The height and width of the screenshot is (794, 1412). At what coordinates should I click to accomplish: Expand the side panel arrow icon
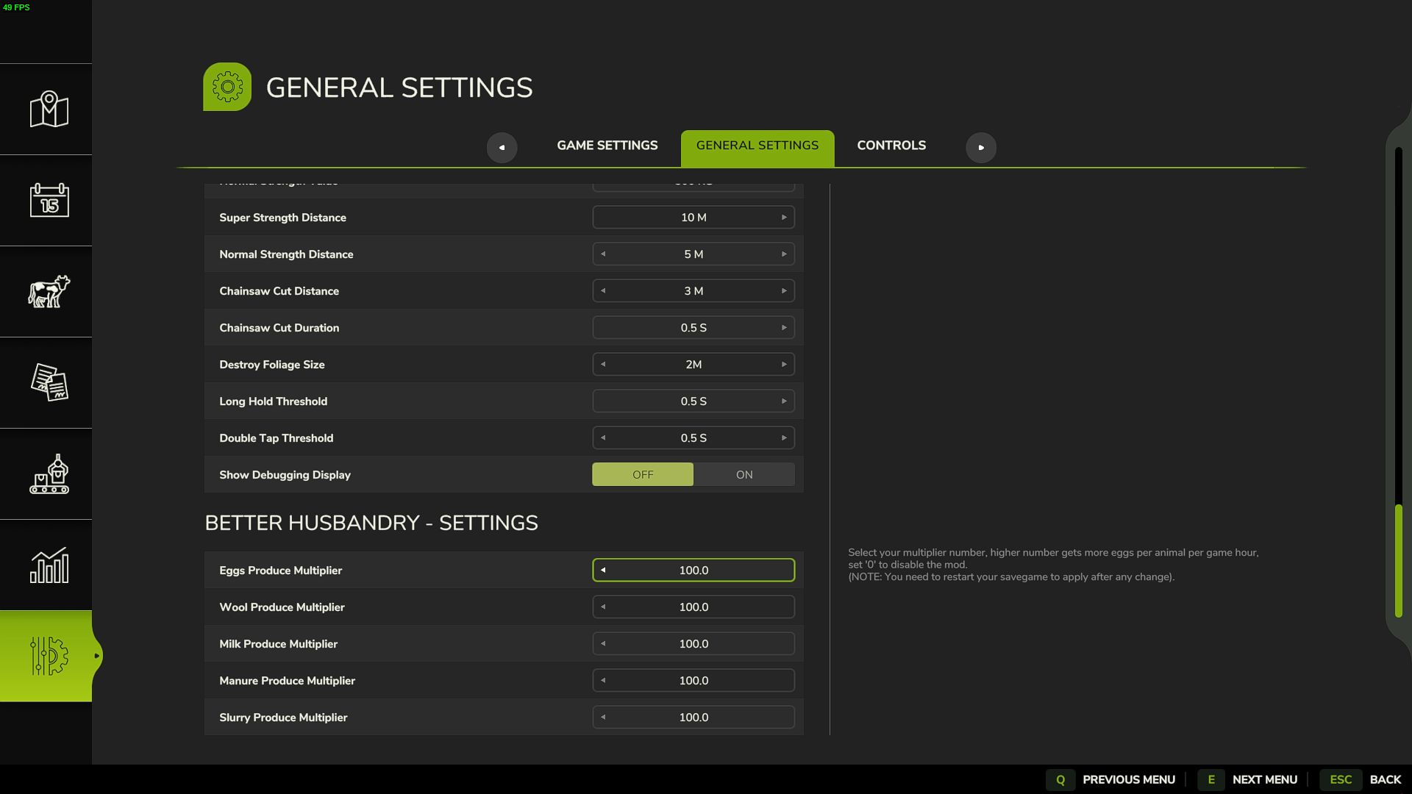pos(97,655)
